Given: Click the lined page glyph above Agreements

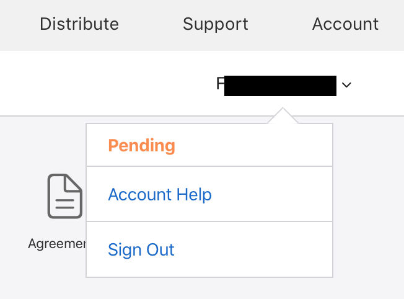Looking at the screenshot, I should pos(65,196).
